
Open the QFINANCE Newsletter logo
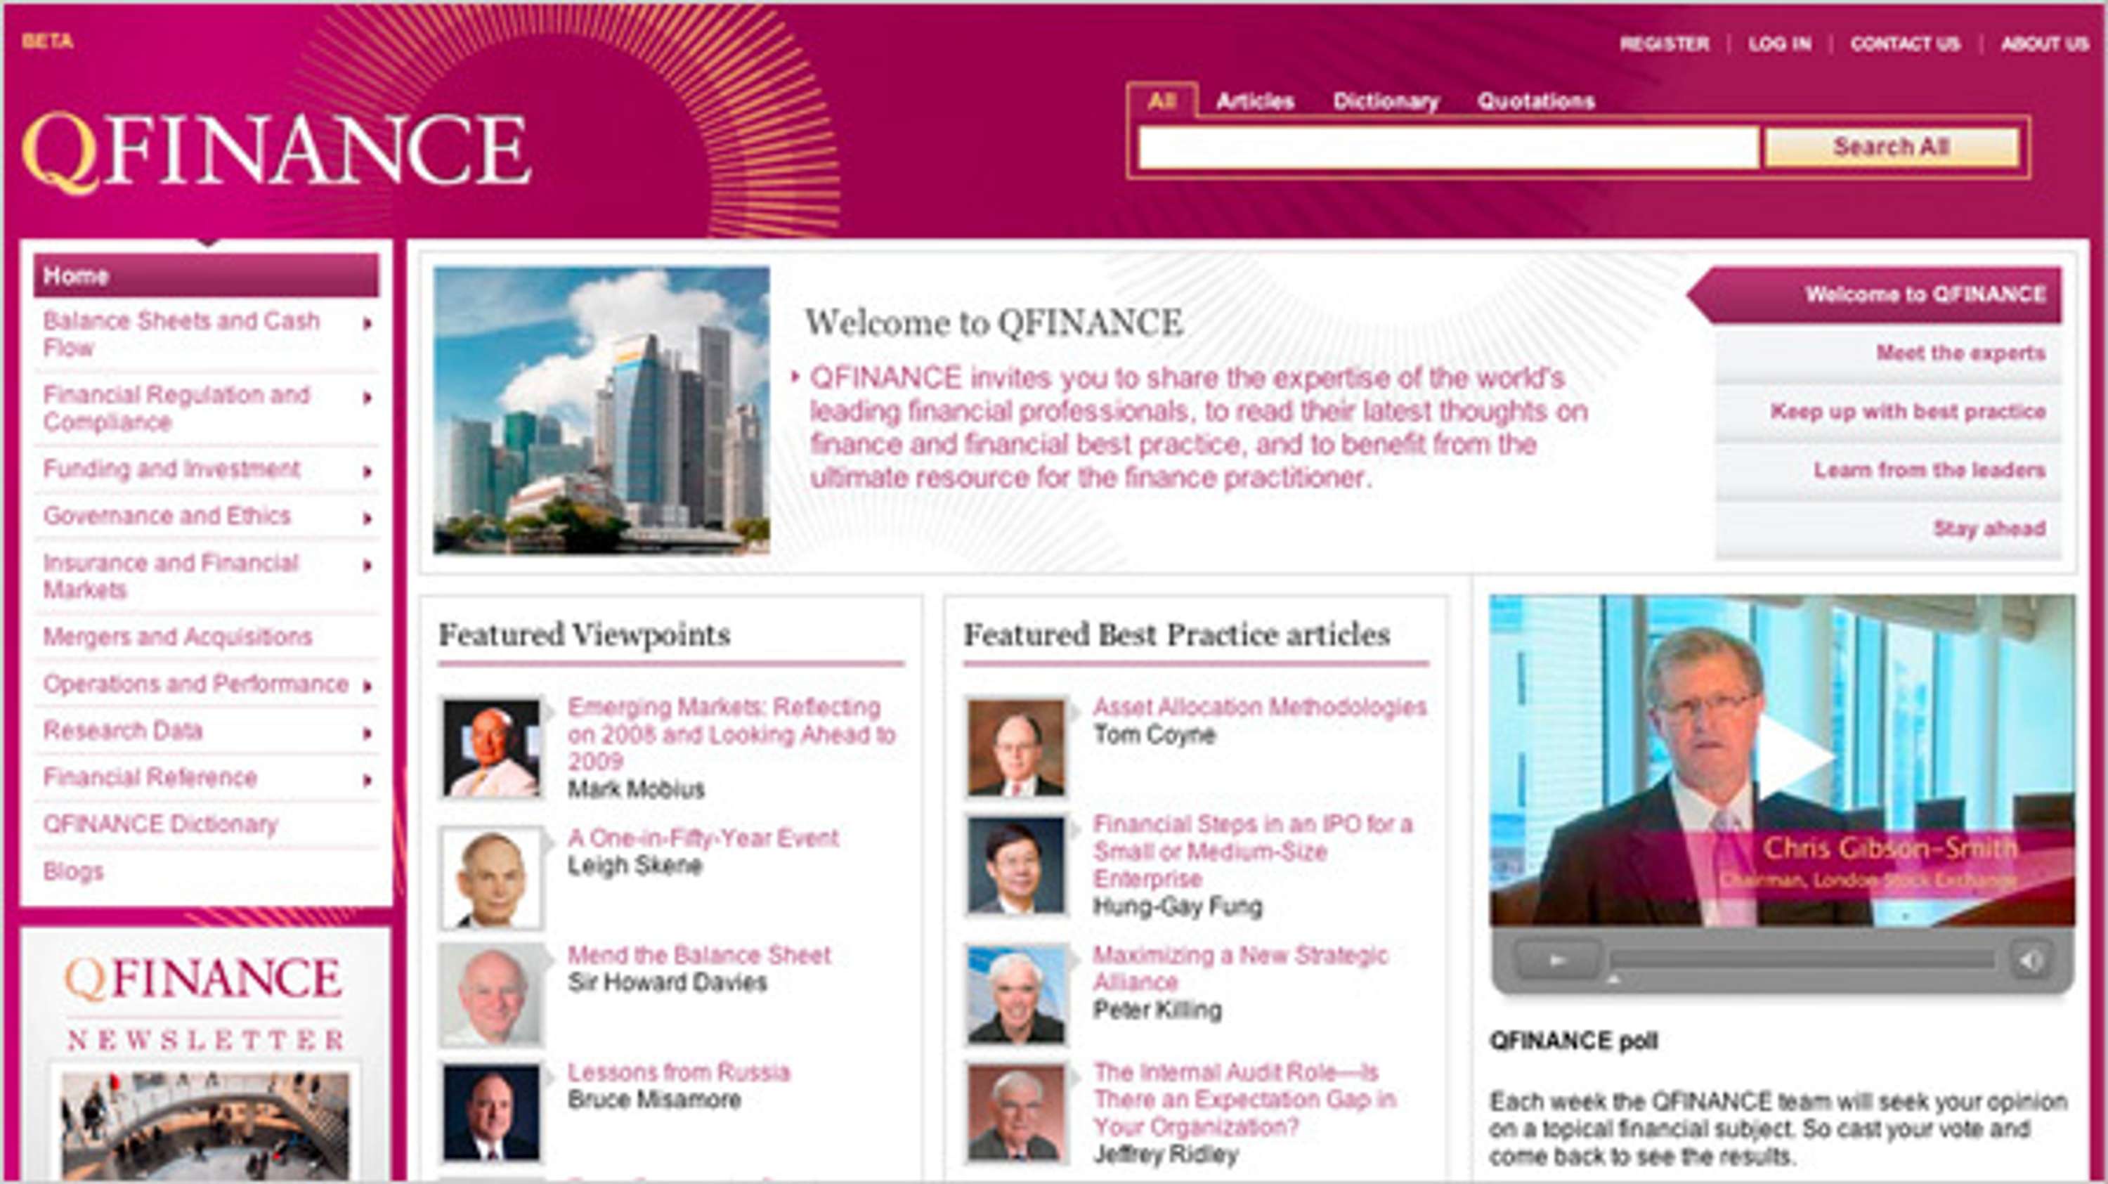204,1004
